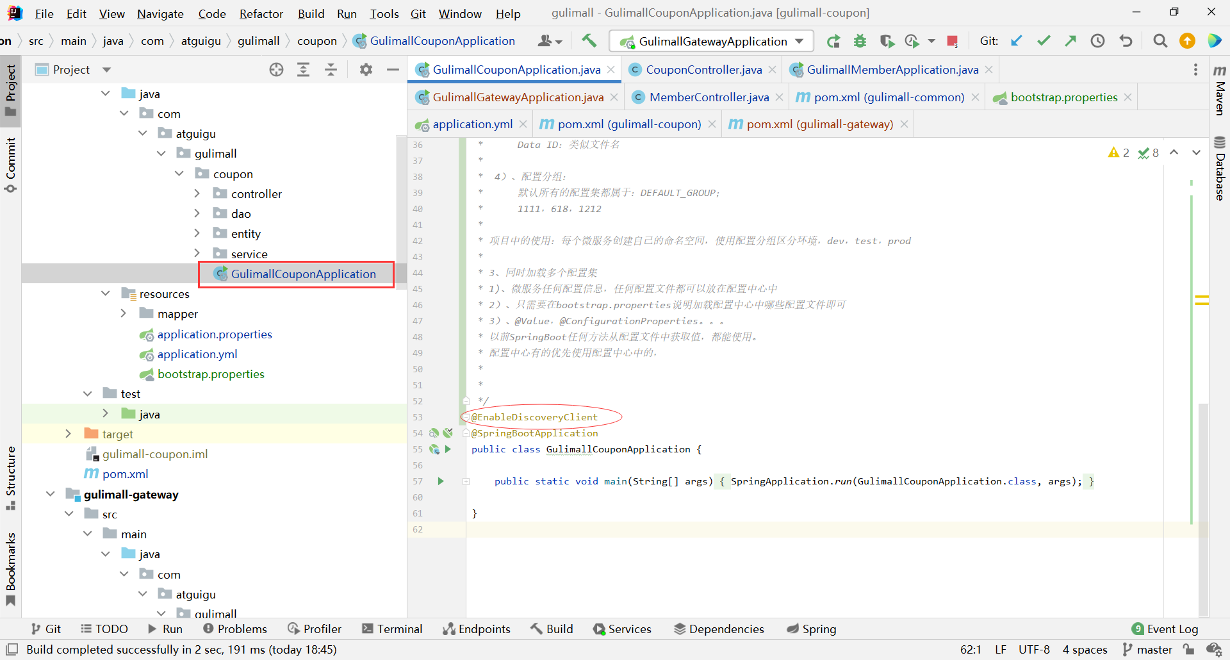Show Git history clock icon

click(x=1098, y=41)
